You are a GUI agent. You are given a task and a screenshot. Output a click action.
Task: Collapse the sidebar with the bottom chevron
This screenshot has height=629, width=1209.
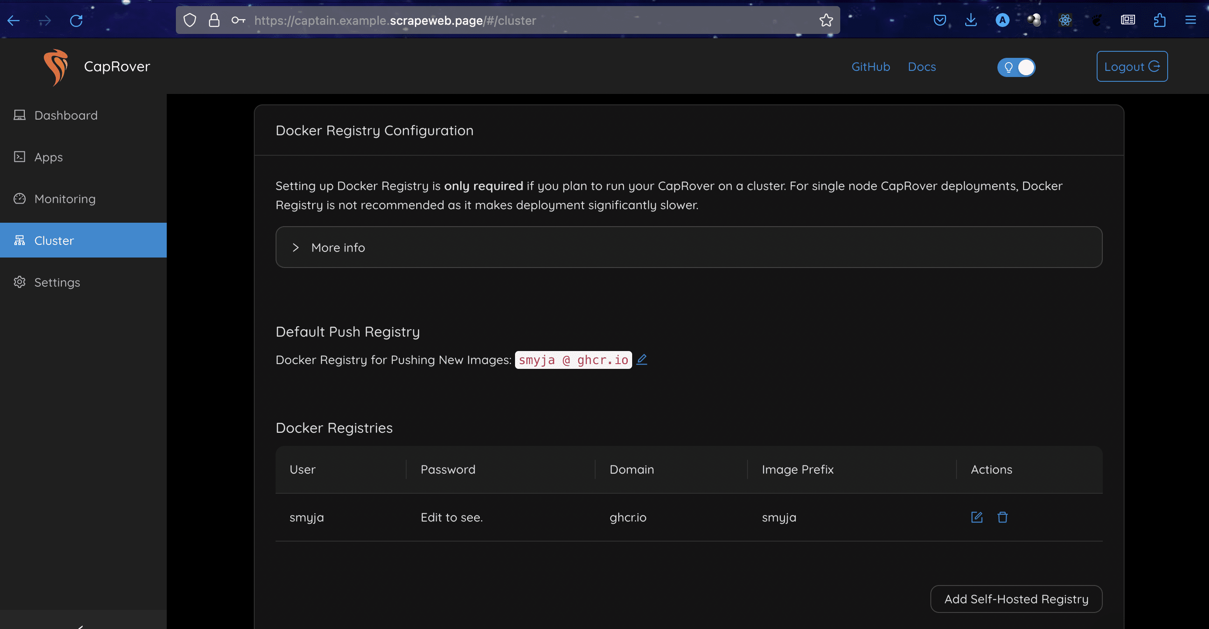81,626
